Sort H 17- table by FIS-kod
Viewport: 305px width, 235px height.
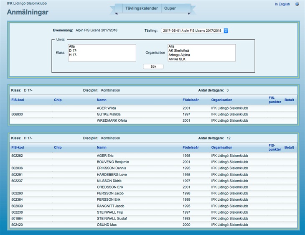click(18, 147)
